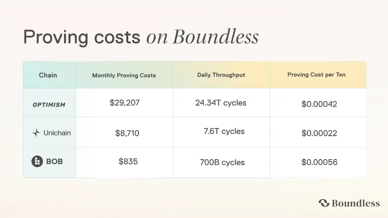This screenshot has width=388, height=218.
Task: Click the OPTIMISM wordmark logo
Action: [x=49, y=105]
